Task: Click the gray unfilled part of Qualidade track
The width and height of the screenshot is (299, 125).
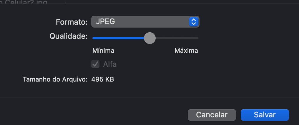Action: coord(177,38)
